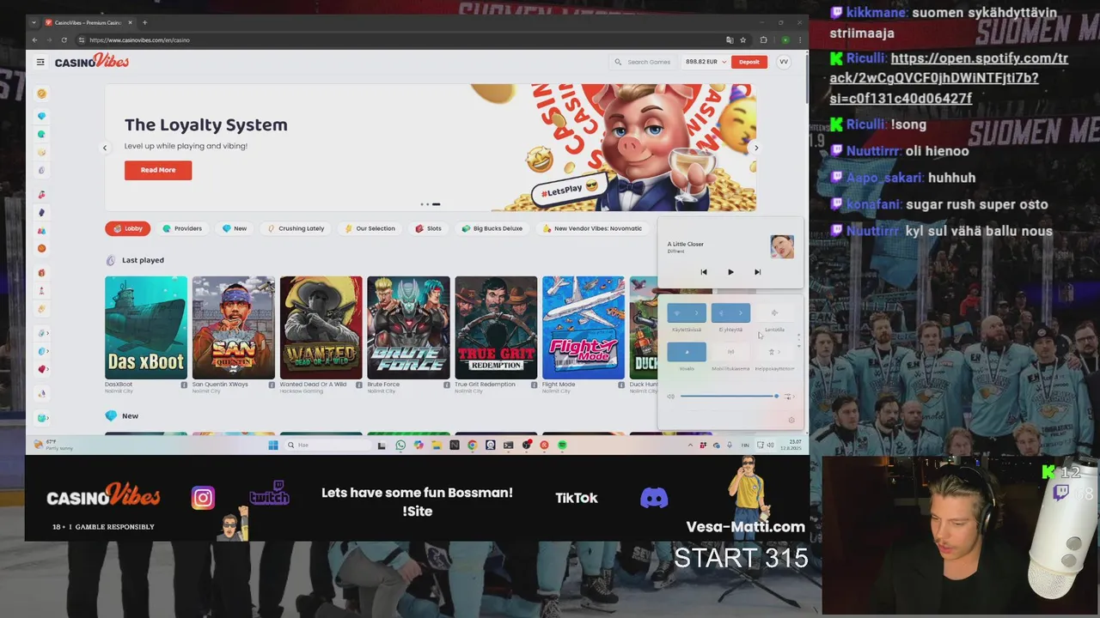The width and height of the screenshot is (1100, 618).
Task: Open the Flight Mode game thumbnail
Action: coord(584,327)
